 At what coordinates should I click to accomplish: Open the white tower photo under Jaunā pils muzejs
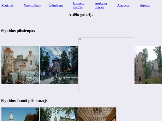[20, 114]
